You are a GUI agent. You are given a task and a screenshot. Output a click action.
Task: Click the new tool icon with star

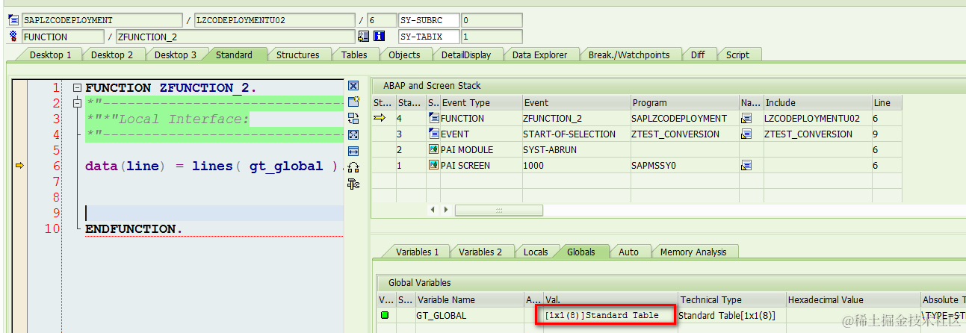coord(354,102)
